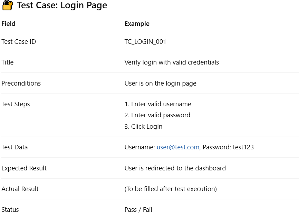The image size is (299, 218).
Task: Select the Preconditions field label
Action: 21,83
